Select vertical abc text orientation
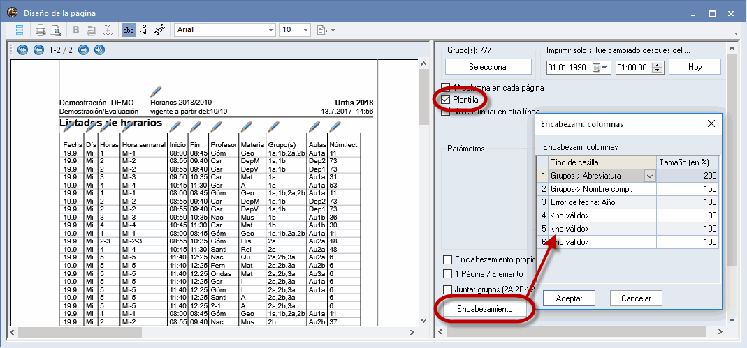Screen dimensions: 747x348 pos(143,30)
